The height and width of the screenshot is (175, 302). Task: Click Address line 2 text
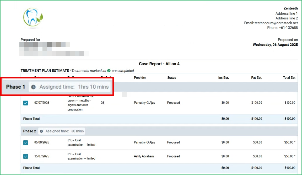(x=287, y=18)
